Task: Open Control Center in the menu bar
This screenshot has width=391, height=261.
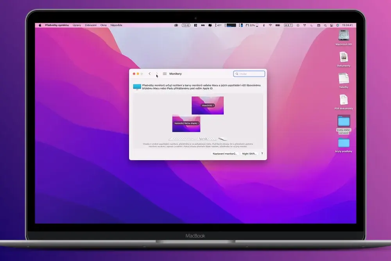Action: click(332, 25)
